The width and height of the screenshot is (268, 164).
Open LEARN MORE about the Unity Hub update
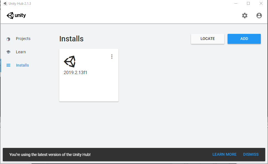(x=224, y=154)
